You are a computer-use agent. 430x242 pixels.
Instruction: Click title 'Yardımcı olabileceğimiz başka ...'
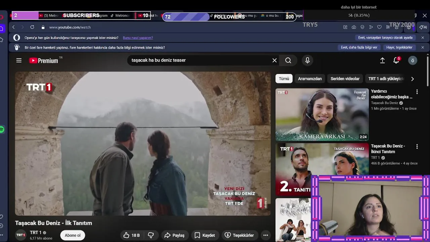(x=392, y=94)
